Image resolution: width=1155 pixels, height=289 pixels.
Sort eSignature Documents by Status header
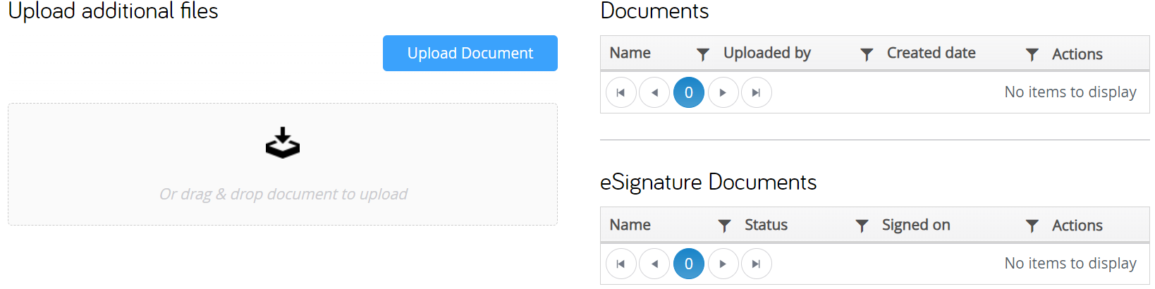pyautogui.click(x=766, y=225)
